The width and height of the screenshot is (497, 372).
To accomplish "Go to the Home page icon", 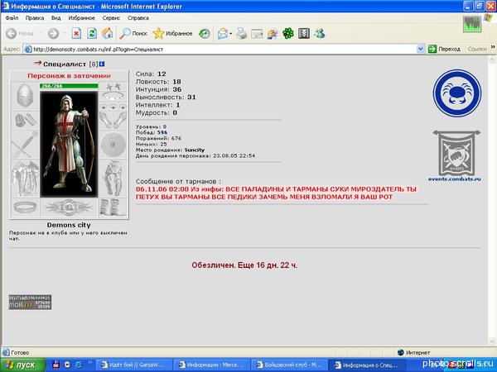I will pyautogui.click(x=107, y=33).
